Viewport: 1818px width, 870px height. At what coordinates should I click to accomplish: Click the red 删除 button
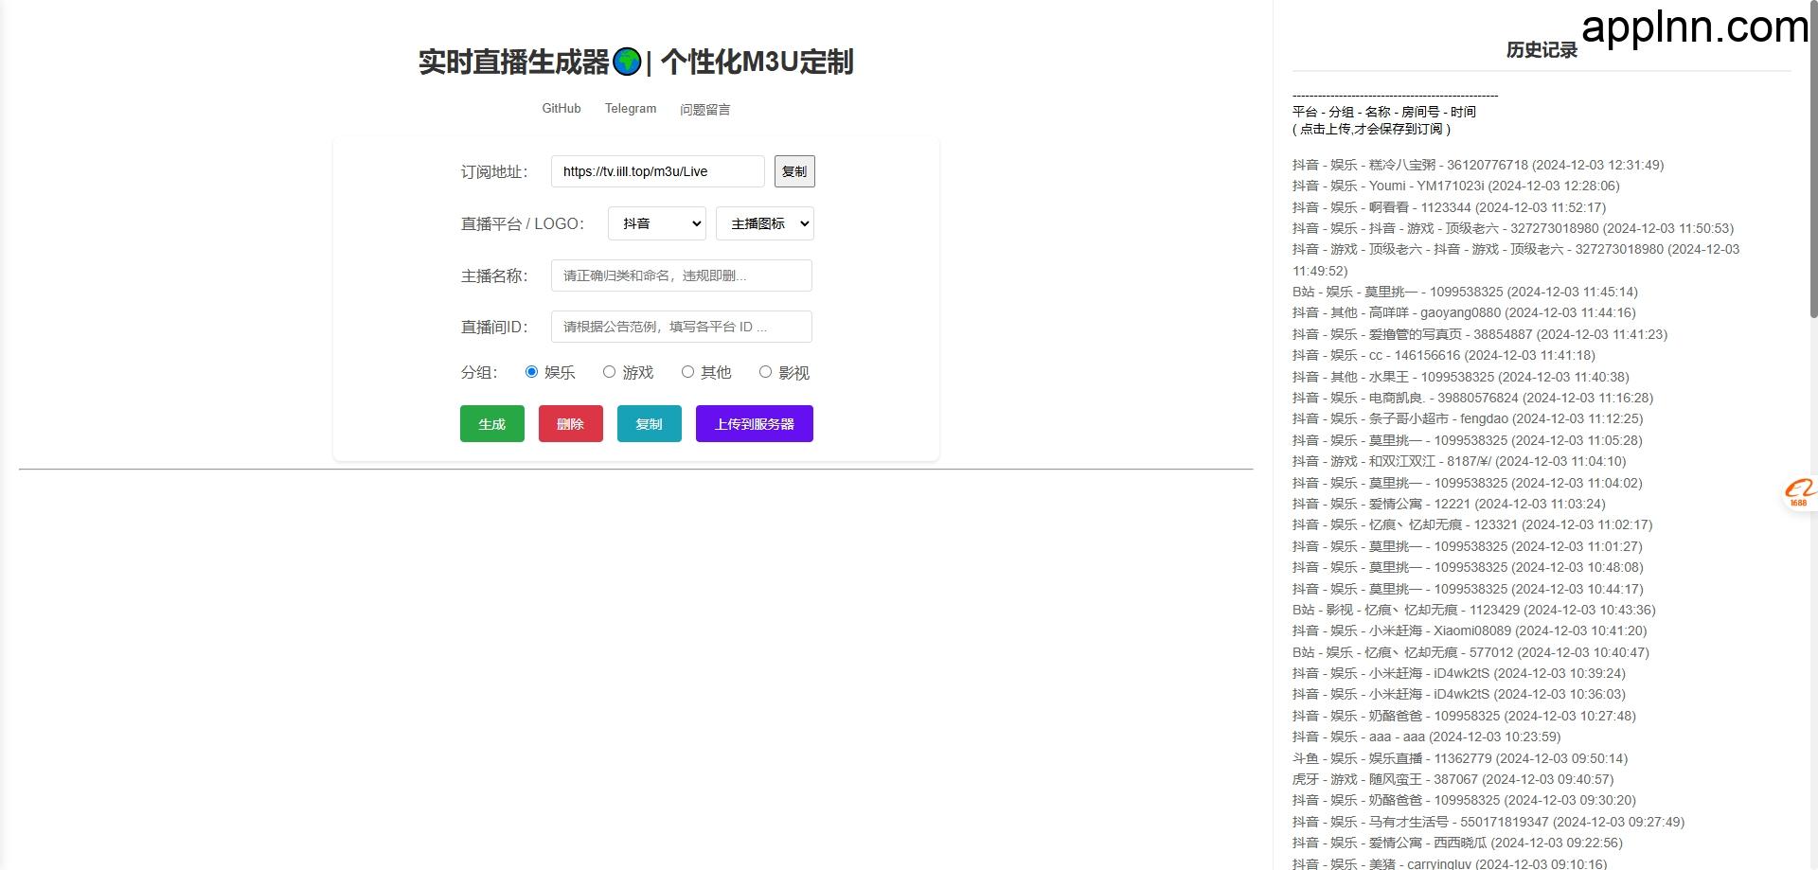pos(571,423)
